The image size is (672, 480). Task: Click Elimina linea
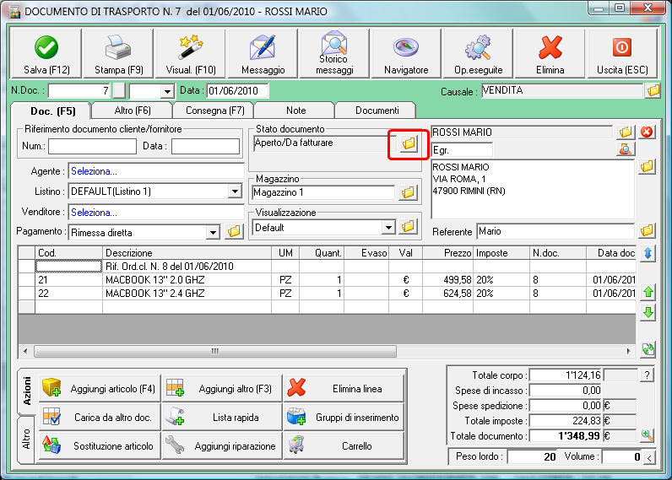344,389
